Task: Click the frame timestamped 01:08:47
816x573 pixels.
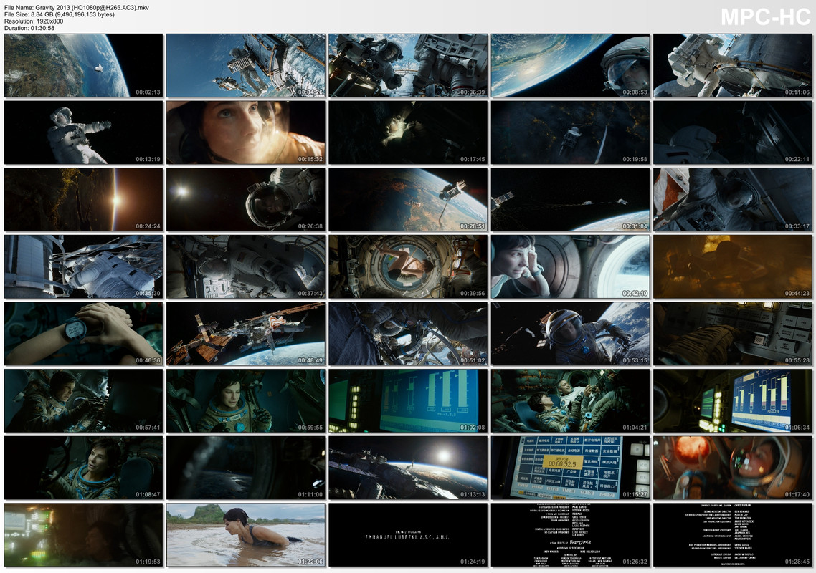Action: (83, 468)
